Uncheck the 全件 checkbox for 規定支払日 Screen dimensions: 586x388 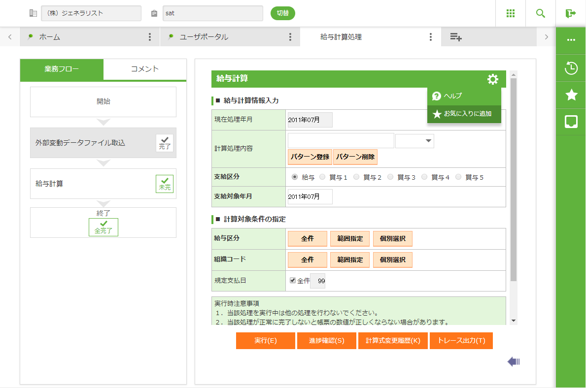tap(293, 280)
